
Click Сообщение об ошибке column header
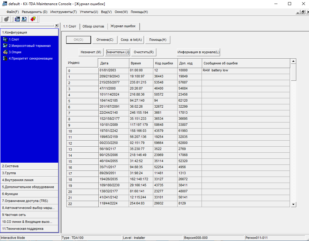246,63
